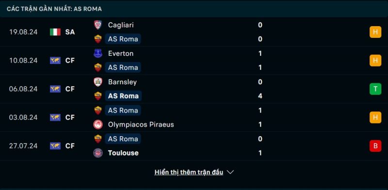Click the Olympiacos Piraeus crest icon
388x190 pixels.
coord(98,125)
